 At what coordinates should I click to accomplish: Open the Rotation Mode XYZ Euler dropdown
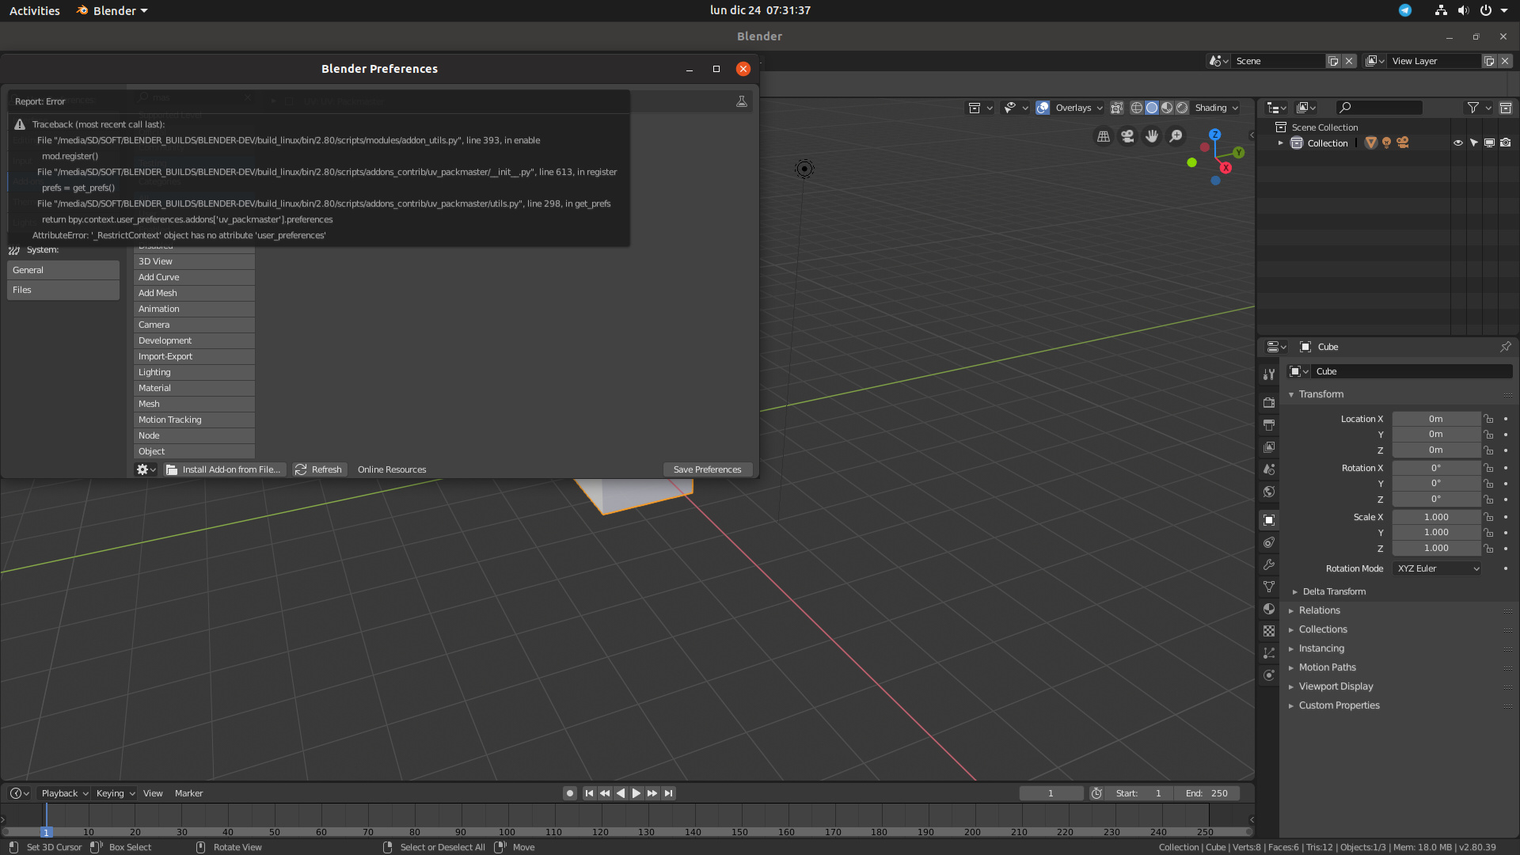pos(1437,568)
